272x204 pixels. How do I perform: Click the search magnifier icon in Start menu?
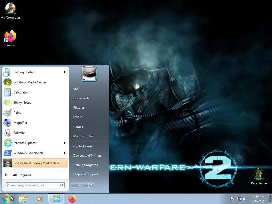click(61, 185)
